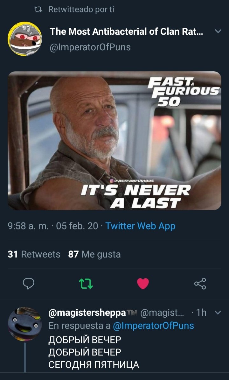Open The Most Antibacterial of Clan Rat profile name
The width and height of the screenshot is (229, 380).
pos(126,32)
